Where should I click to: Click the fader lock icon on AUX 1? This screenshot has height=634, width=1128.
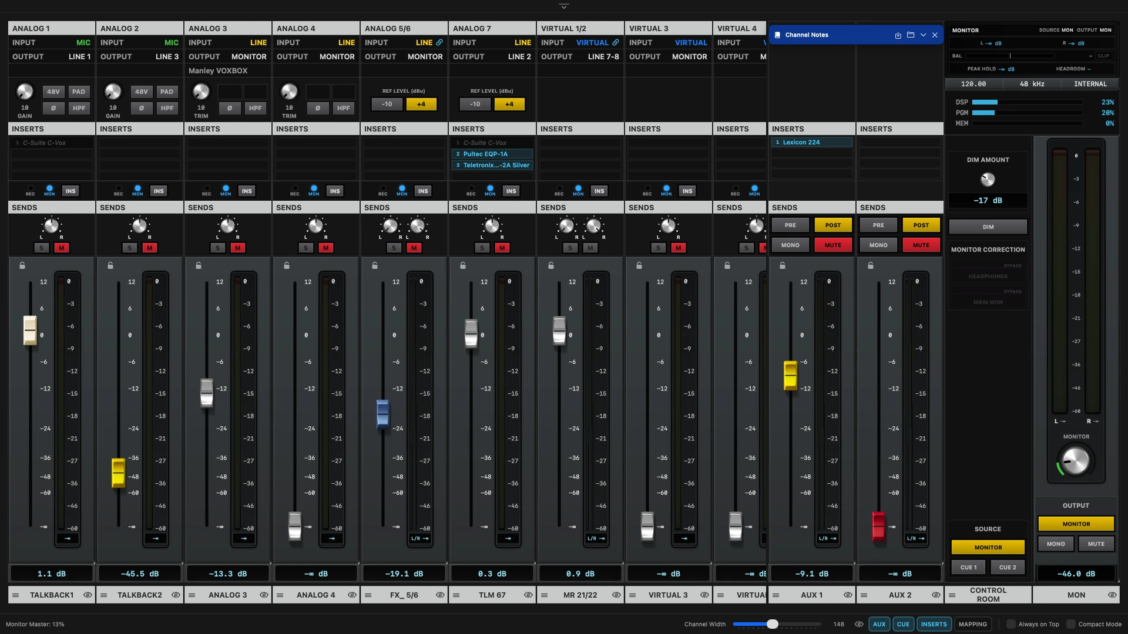[x=783, y=265]
